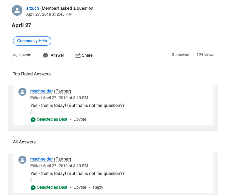The width and height of the screenshot is (229, 195).
Task: Open the Community Help topic tag
Action: 32,41
